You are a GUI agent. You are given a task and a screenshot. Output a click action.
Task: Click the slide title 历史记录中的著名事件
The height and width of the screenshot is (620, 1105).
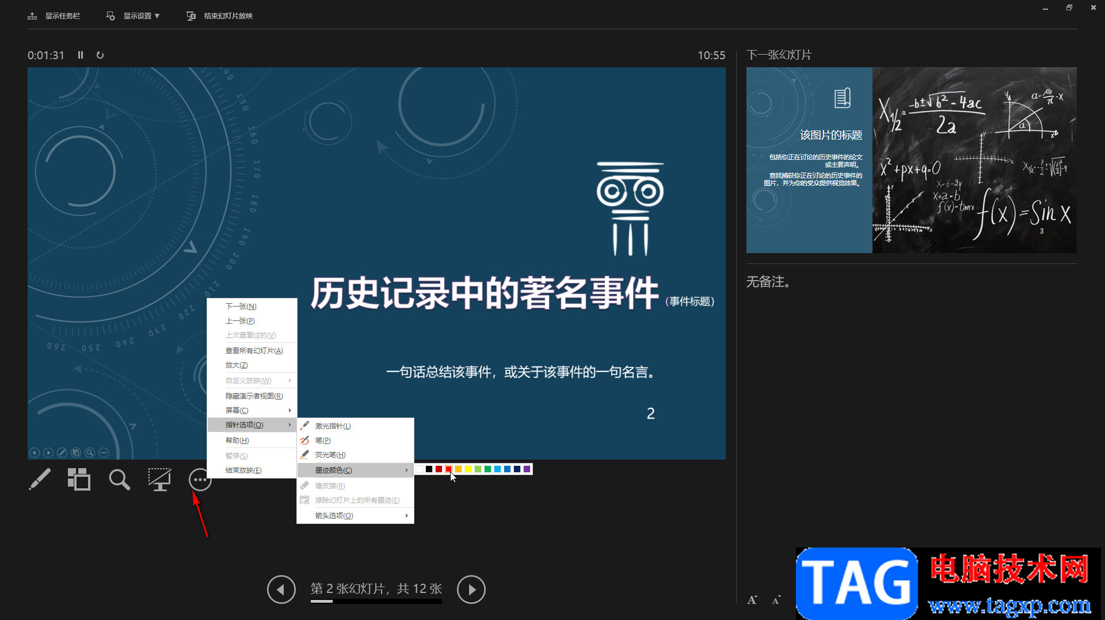[485, 293]
